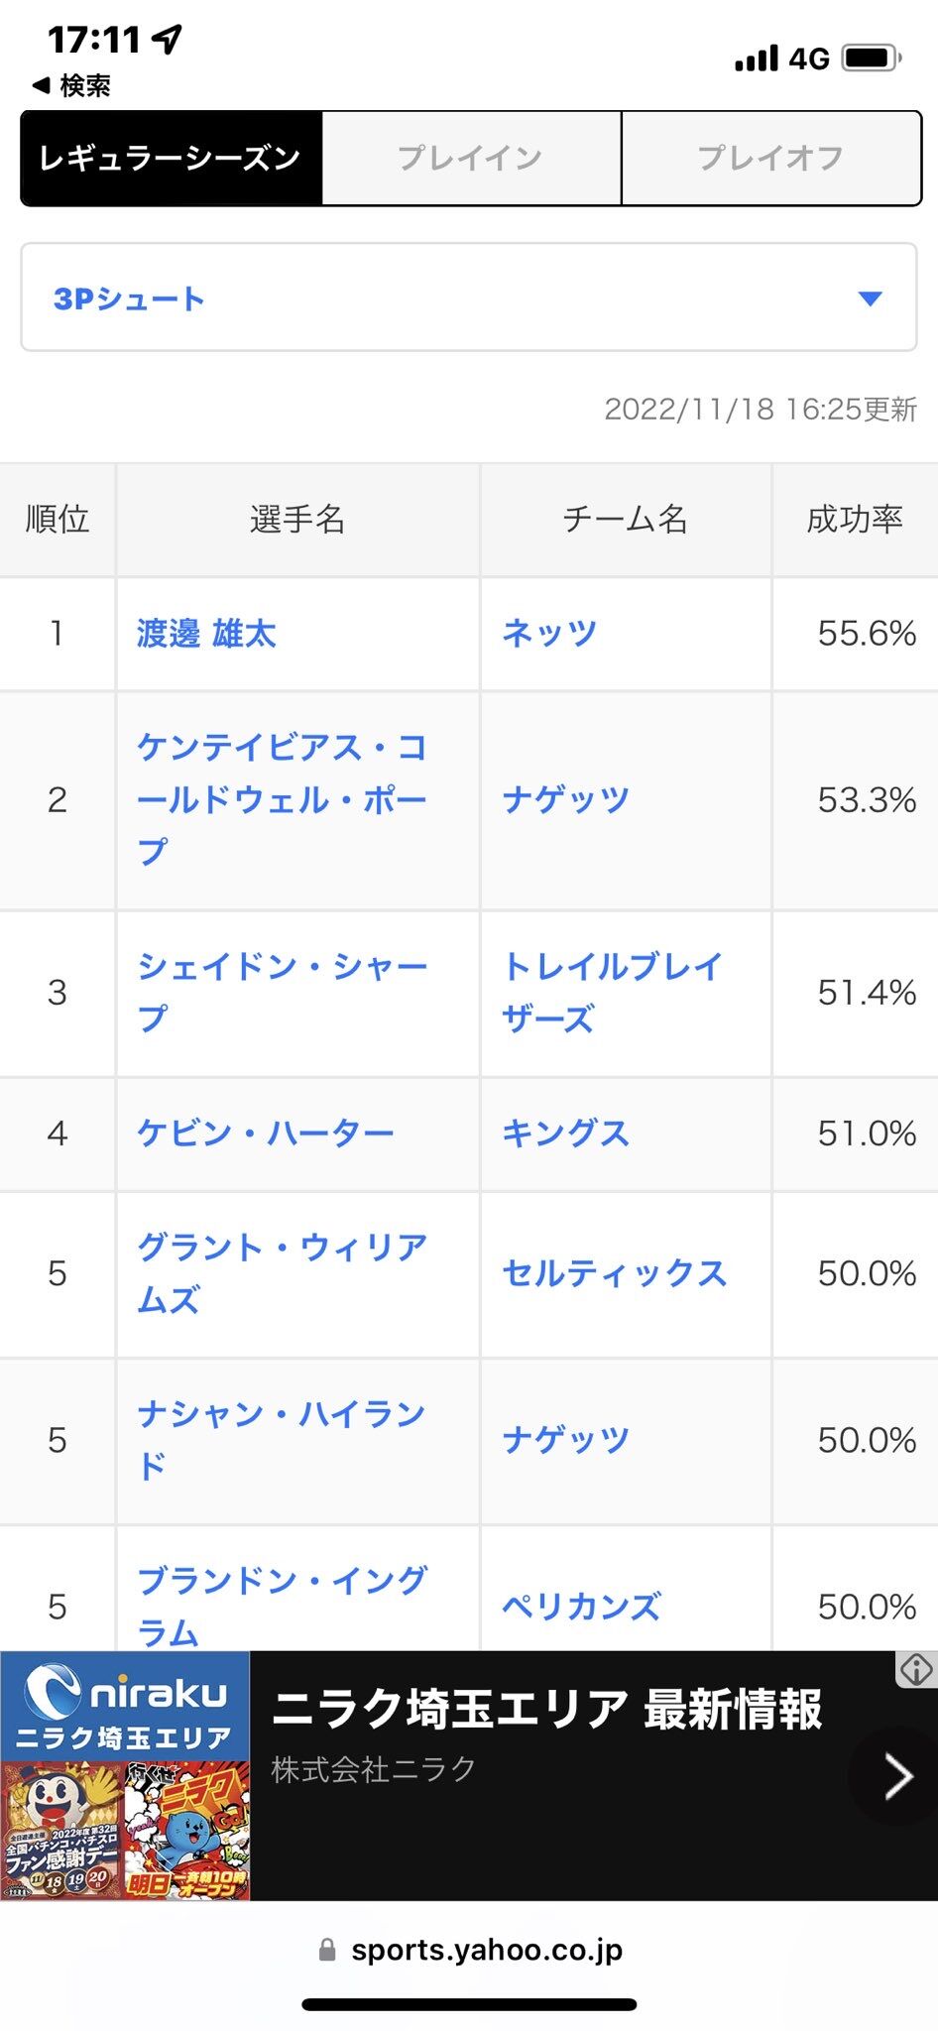Open the セルティックス team link
Screen dimensions: 938x2031
click(x=614, y=1273)
